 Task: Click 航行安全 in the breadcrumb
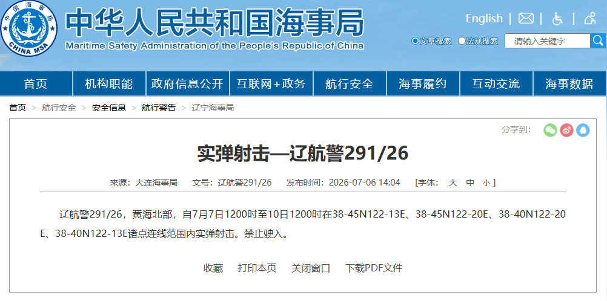point(59,108)
